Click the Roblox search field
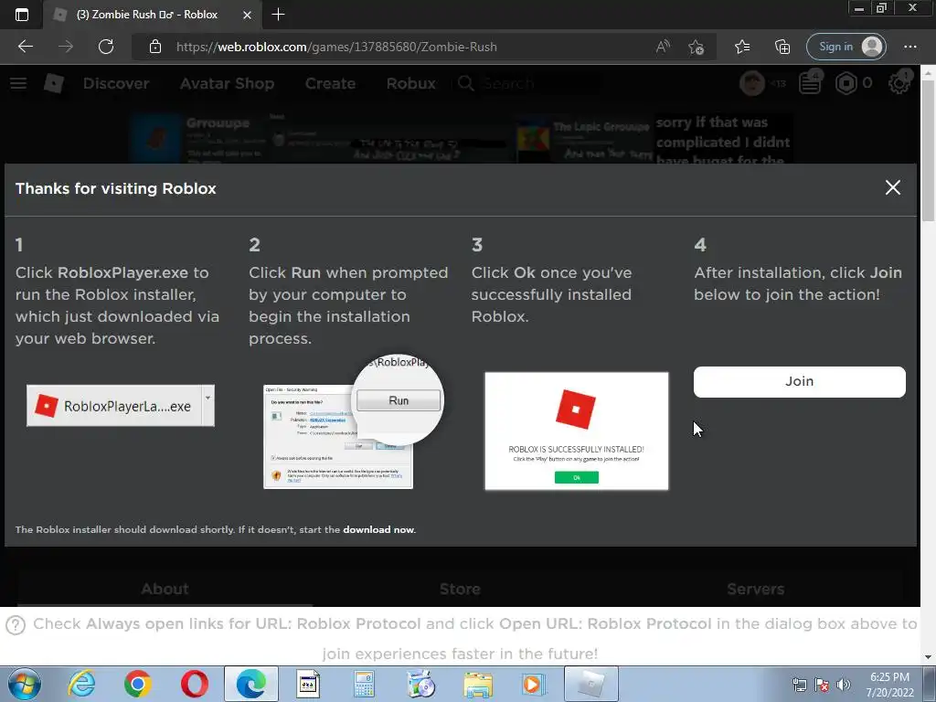Viewport: 936px width, 702px height. click(528, 83)
